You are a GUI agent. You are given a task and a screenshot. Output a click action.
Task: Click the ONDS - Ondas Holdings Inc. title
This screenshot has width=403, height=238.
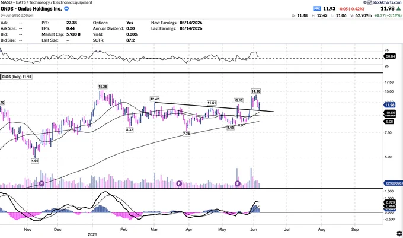pos(31,9)
